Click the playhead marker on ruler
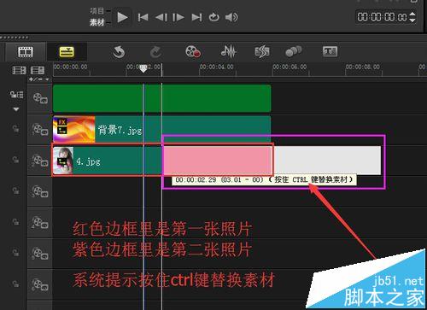Viewport: 427px width, 310px height. point(143,68)
